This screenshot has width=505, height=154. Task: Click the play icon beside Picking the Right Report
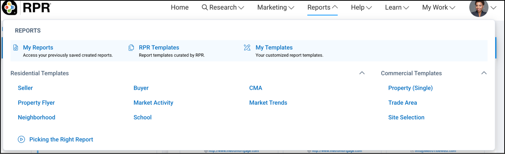[x=21, y=140]
